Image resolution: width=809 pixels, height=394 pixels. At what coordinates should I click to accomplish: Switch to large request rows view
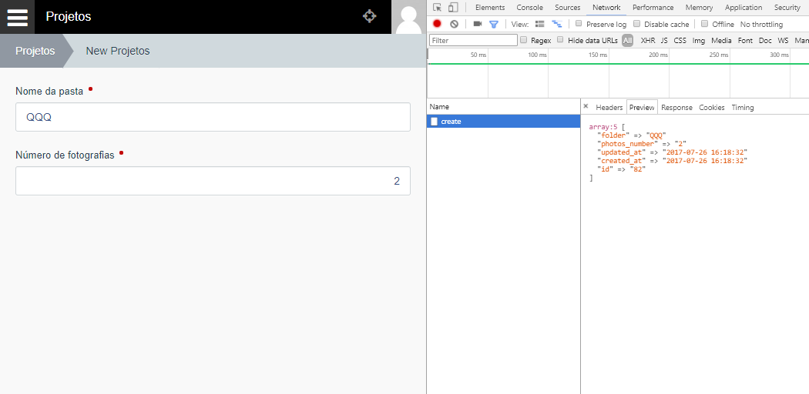539,24
